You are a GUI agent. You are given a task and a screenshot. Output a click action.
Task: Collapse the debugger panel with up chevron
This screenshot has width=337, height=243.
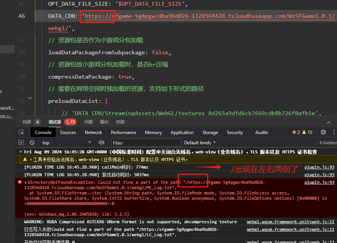coord(329,122)
